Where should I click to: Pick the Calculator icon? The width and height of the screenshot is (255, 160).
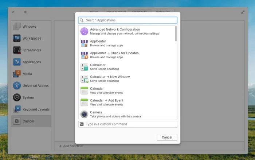coord(84,67)
